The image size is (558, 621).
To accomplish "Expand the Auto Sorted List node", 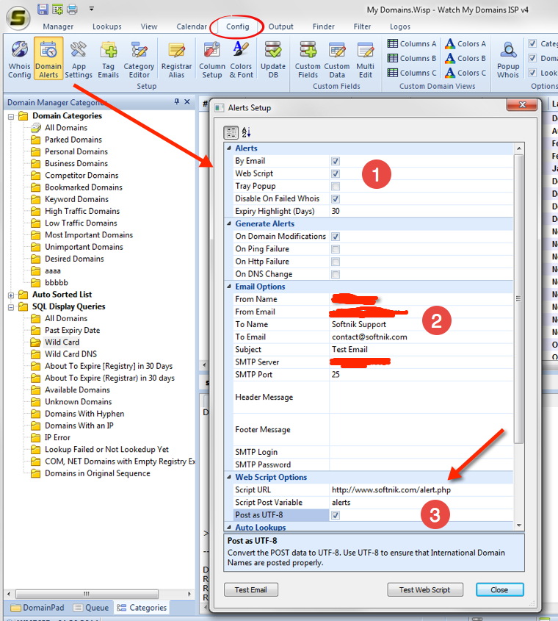I will 12,295.
